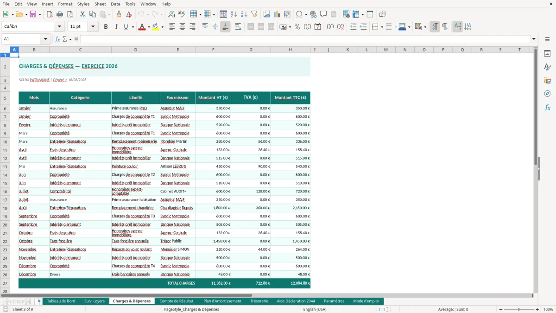Cut selection with scissors icon

(82, 14)
